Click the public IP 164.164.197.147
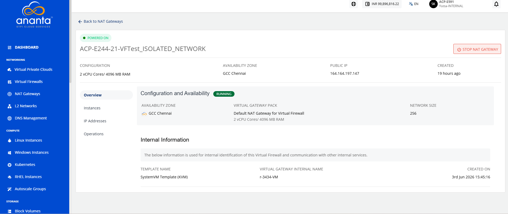 [x=345, y=73]
